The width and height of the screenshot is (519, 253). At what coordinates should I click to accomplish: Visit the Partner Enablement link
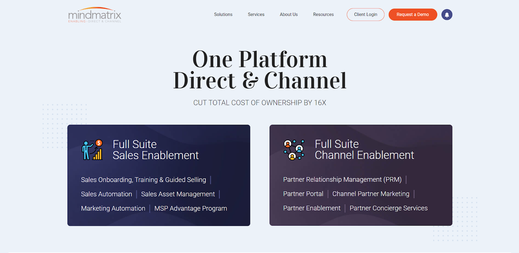point(312,208)
